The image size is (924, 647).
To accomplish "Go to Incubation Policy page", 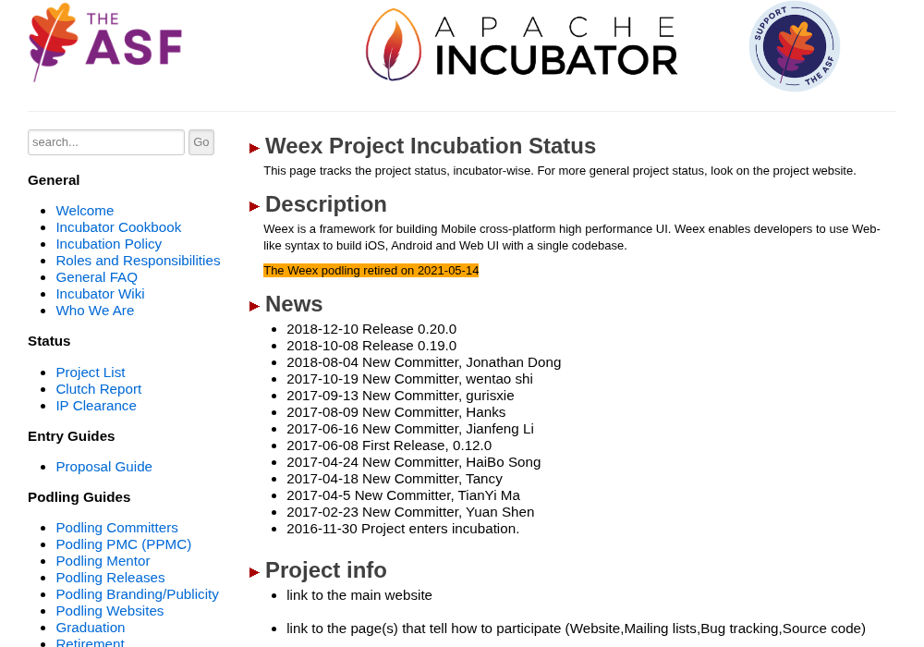I will tap(108, 244).
